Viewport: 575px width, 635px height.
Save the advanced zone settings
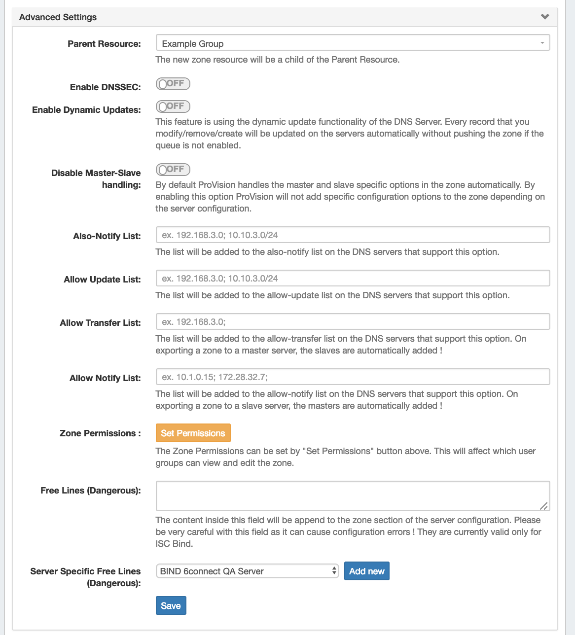click(x=171, y=606)
